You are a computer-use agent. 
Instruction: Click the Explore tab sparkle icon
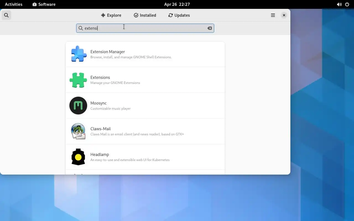coord(103,15)
